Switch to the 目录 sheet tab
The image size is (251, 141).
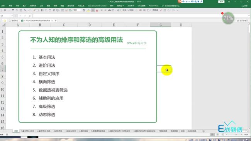point(16,131)
